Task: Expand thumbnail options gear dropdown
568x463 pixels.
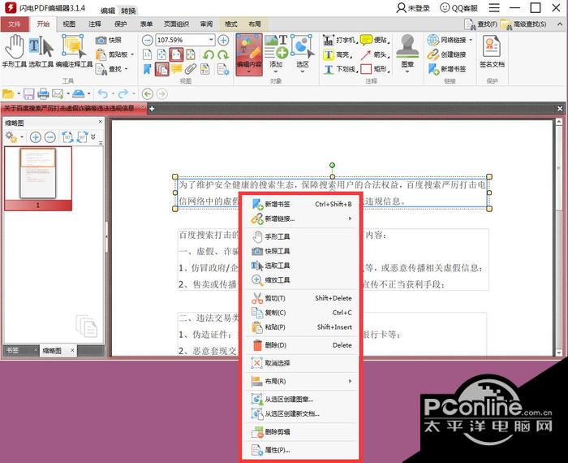Action: point(22,137)
